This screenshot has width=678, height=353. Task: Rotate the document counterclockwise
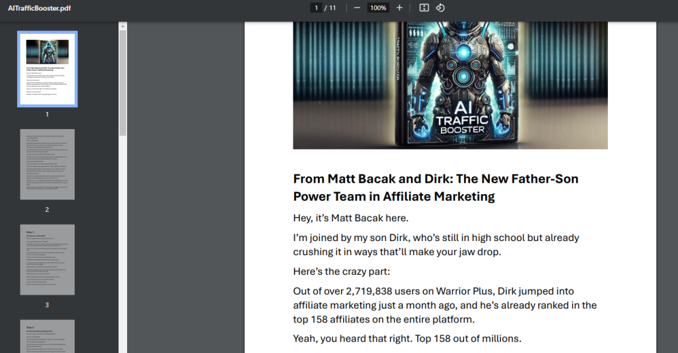pos(440,8)
